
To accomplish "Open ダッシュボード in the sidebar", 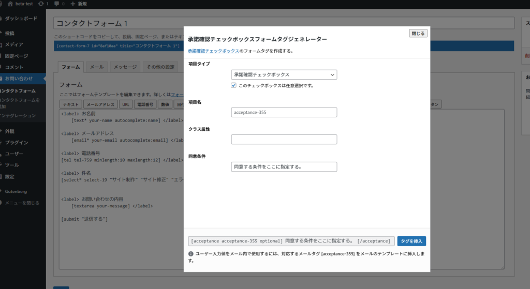I will pyautogui.click(x=21, y=19).
